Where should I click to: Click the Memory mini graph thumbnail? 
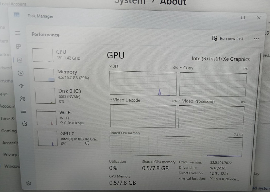[44, 75]
